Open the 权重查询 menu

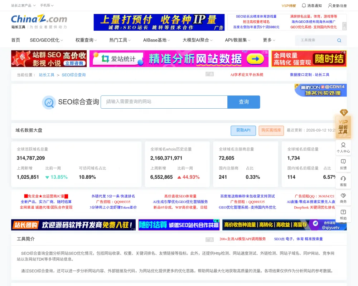[x=86, y=40]
